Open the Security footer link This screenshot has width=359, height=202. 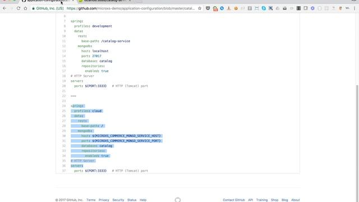(x=118, y=200)
